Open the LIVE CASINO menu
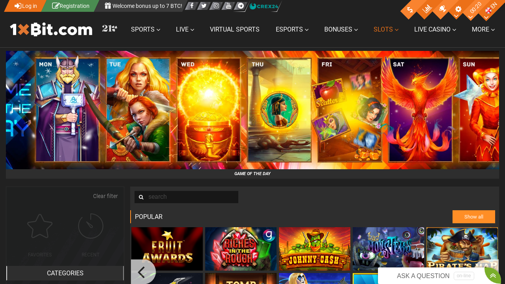The image size is (505, 284). tap(435, 30)
